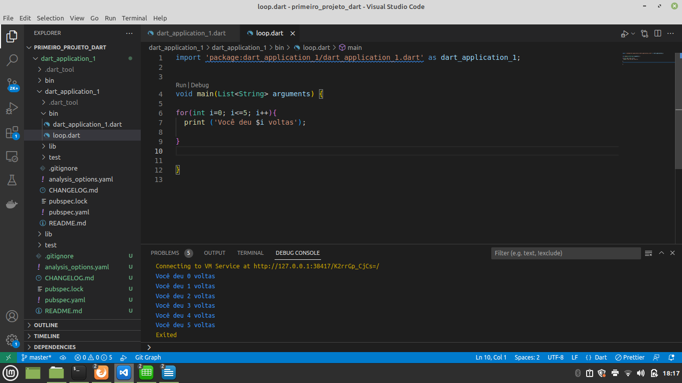The height and width of the screenshot is (383, 682).
Task: Click the Explorer files icon in activity bar
Action: 12,36
